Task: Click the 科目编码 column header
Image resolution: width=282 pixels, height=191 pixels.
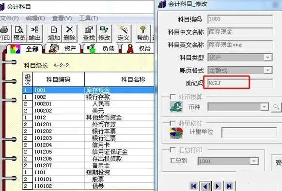Action: [x=59, y=79]
